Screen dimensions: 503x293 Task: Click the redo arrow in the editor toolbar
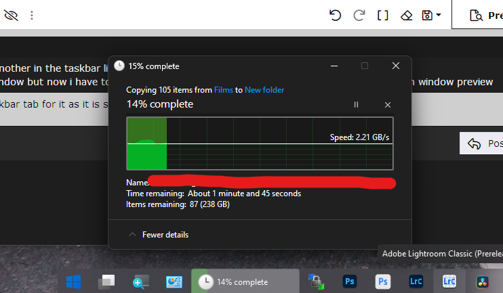pos(359,15)
